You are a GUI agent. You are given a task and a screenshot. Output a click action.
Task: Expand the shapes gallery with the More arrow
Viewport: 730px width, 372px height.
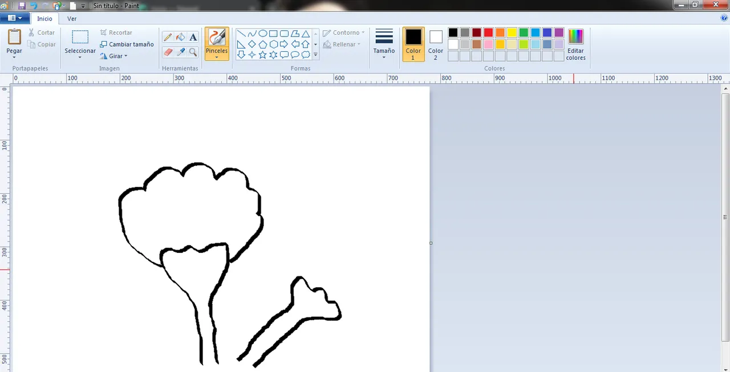pyautogui.click(x=315, y=55)
